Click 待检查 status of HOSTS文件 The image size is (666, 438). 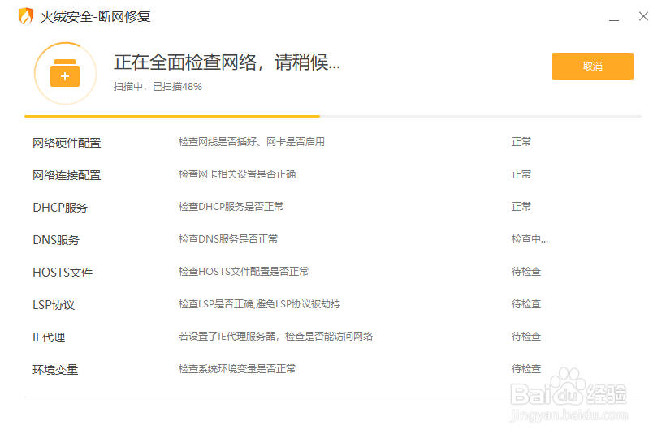pos(526,272)
